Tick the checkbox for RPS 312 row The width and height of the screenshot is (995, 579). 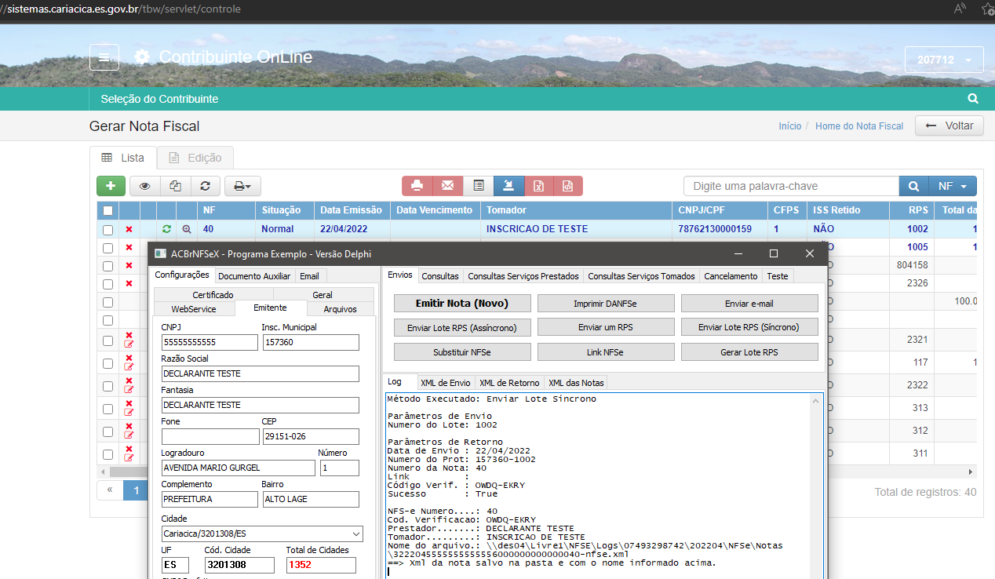[108, 431]
